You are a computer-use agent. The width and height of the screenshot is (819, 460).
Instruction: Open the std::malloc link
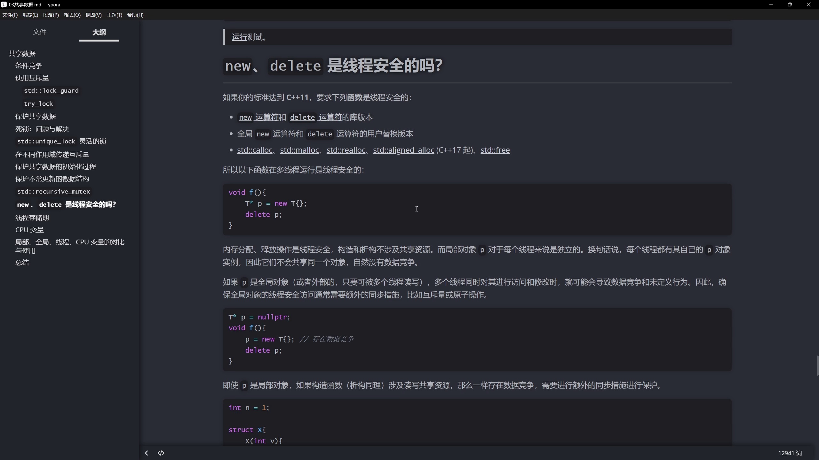click(299, 150)
